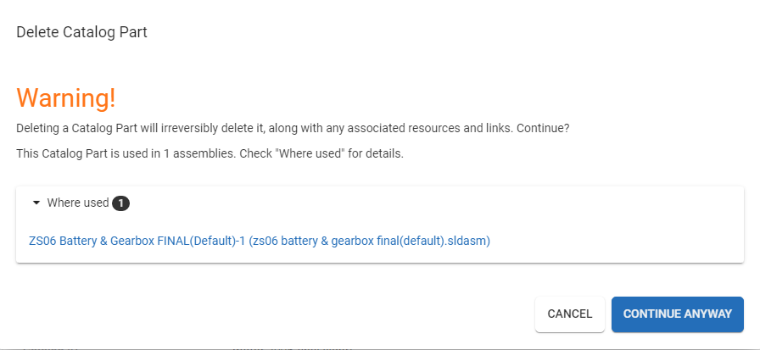Click the orange Warning! heading
Screen dimensions: 760x350
click(66, 97)
